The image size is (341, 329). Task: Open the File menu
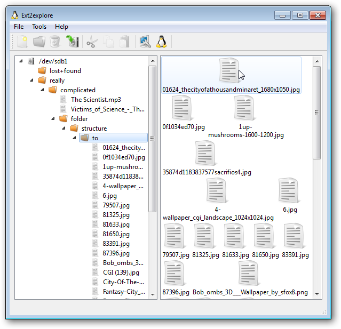pyautogui.click(x=19, y=27)
